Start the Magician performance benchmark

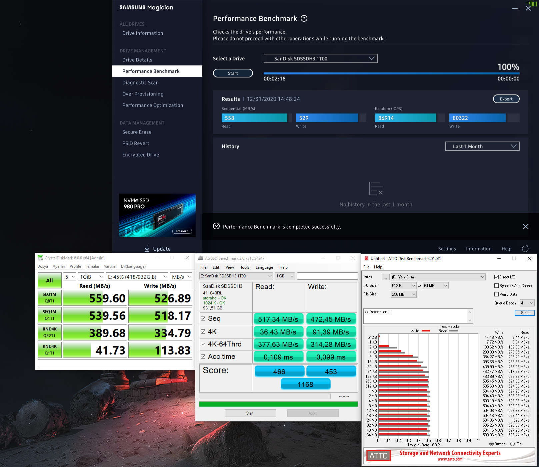pos(233,73)
